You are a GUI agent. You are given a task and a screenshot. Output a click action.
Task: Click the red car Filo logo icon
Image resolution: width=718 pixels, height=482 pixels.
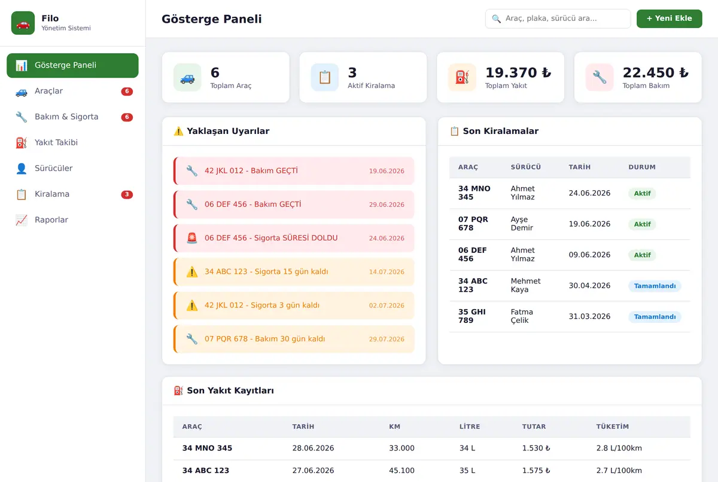[x=23, y=23]
